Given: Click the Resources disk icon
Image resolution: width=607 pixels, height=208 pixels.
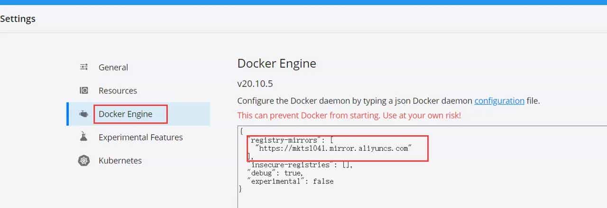Looking at the screenshot, I should click(x=84, y=90).
